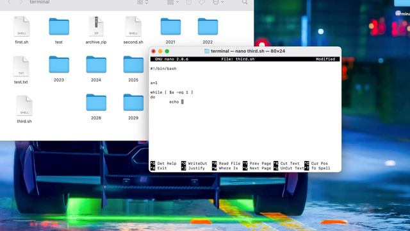
Task: Open the 2021 folder icon
Action: coord(170,26)
